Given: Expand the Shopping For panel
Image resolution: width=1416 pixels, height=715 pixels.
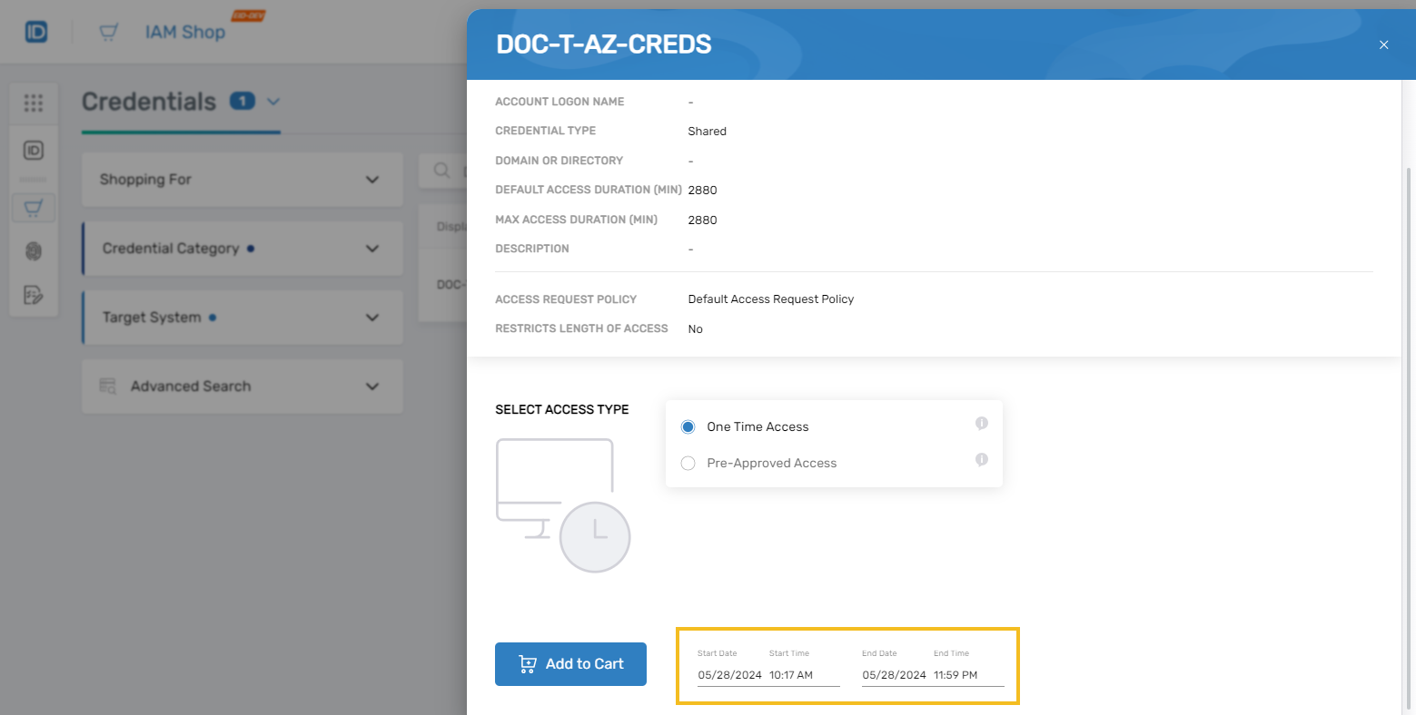Looking at the screenshot, I should (x=371, y=180).
